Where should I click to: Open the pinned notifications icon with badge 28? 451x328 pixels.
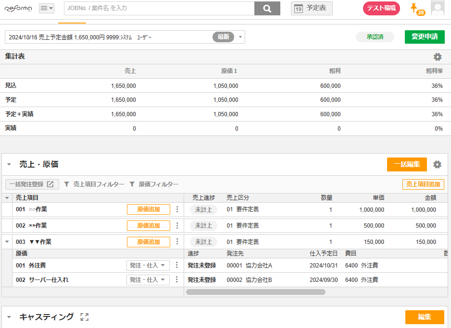(413, 8)
